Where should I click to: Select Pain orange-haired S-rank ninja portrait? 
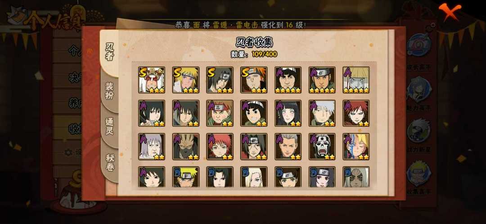point(254,80)
